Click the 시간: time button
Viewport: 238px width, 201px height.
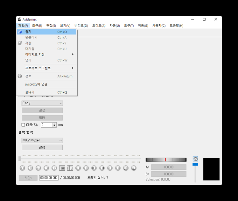pyautogui.click(x=28, y=178)
